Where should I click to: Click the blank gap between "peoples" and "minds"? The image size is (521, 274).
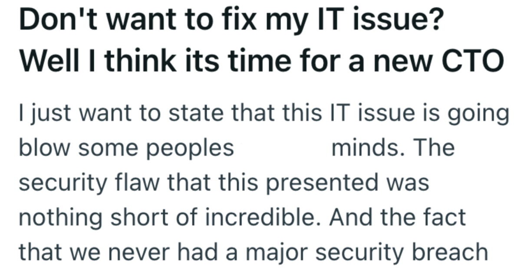pyautogui.click(x=282, y=149)
